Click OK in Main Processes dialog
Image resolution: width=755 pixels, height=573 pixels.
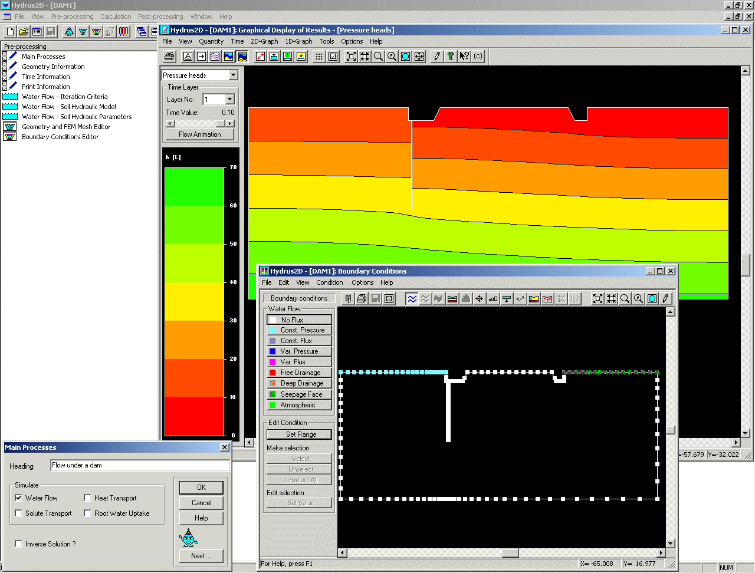(201, 488)
